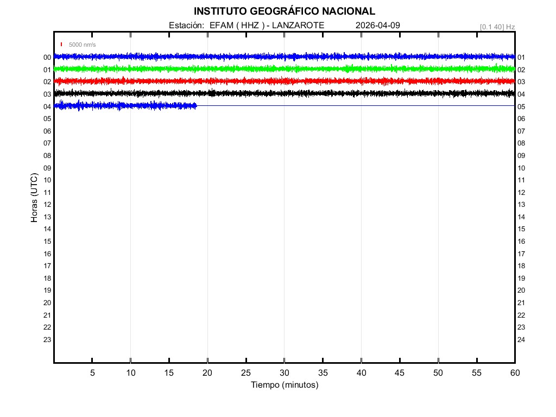Click the 45 minute tick label on time axis
The image size is (556, 417).
(399, 373)
